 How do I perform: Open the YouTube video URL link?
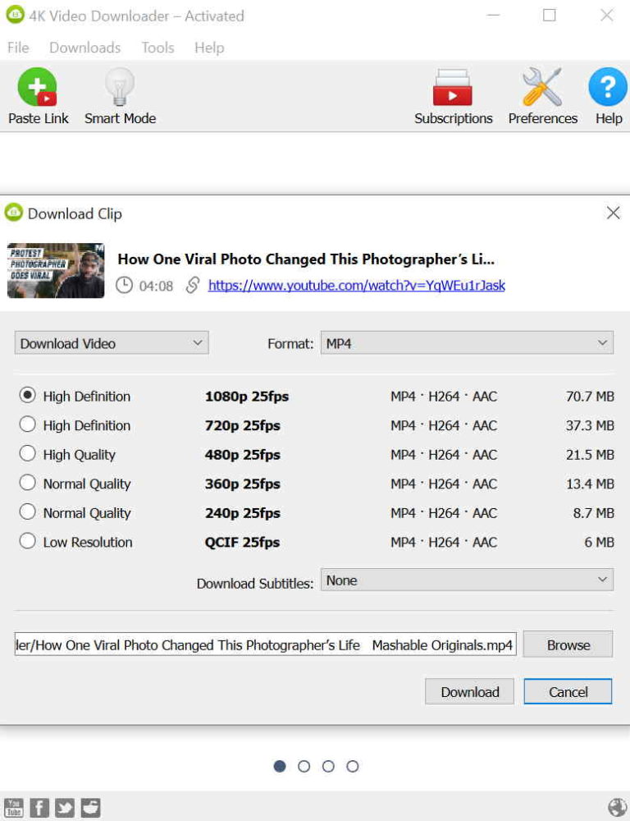coord(356,286)
